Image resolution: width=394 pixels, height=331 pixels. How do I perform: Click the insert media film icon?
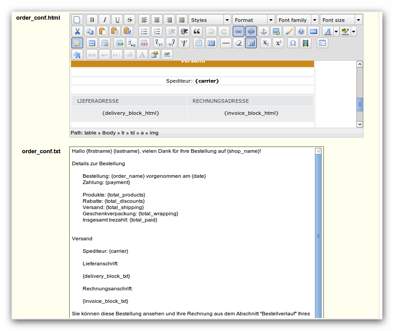(x=306, y=43)
